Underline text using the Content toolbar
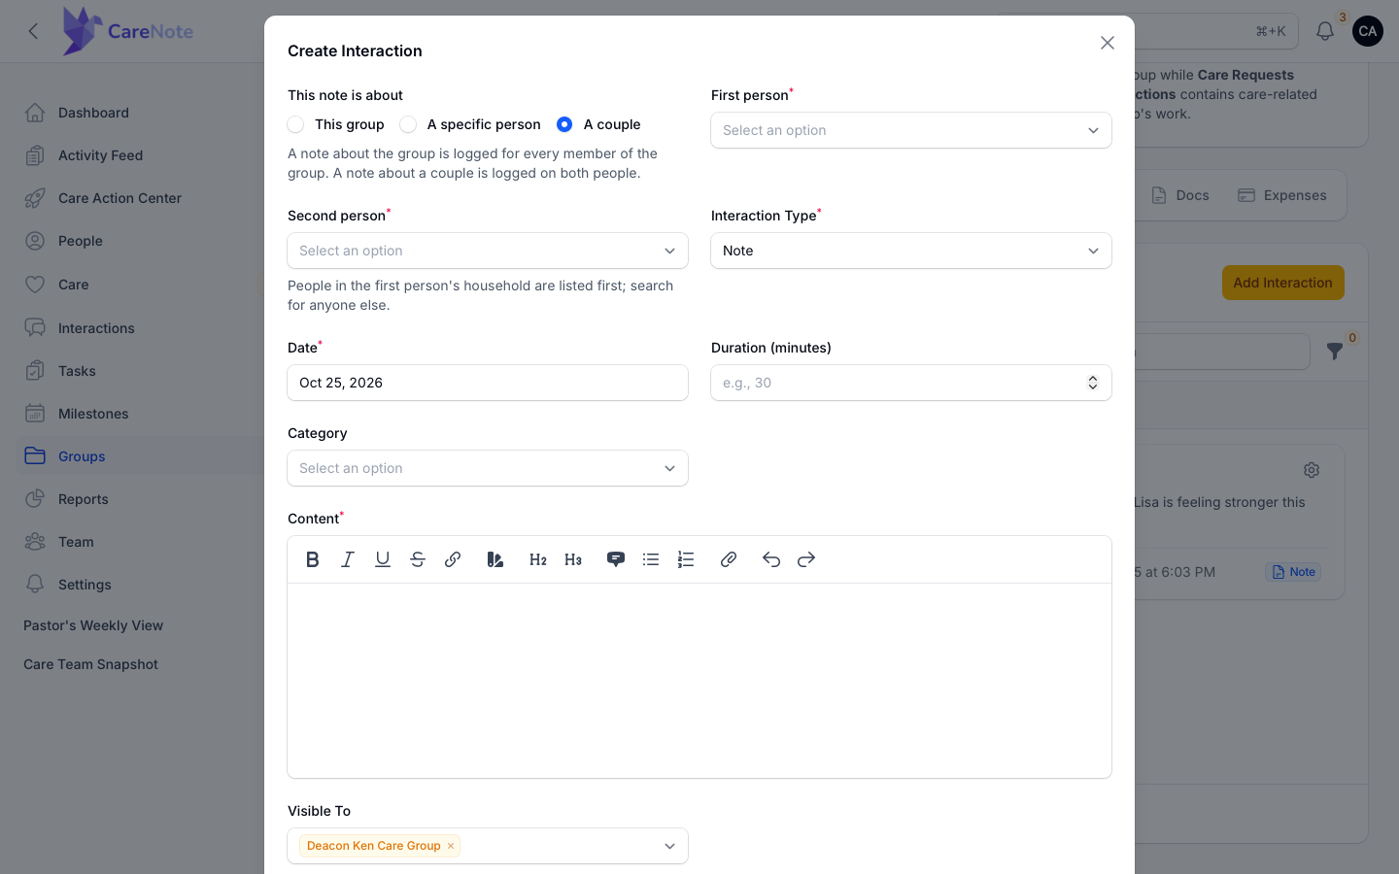Viewport: 1399px width, 874px height. (383, 559)
